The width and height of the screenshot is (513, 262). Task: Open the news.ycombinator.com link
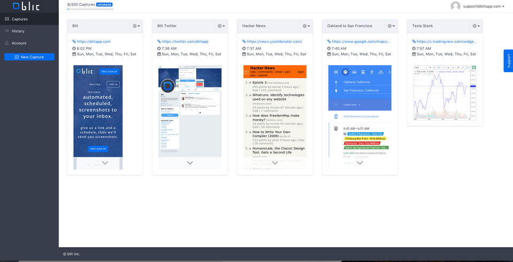click(x=275, y=42)
